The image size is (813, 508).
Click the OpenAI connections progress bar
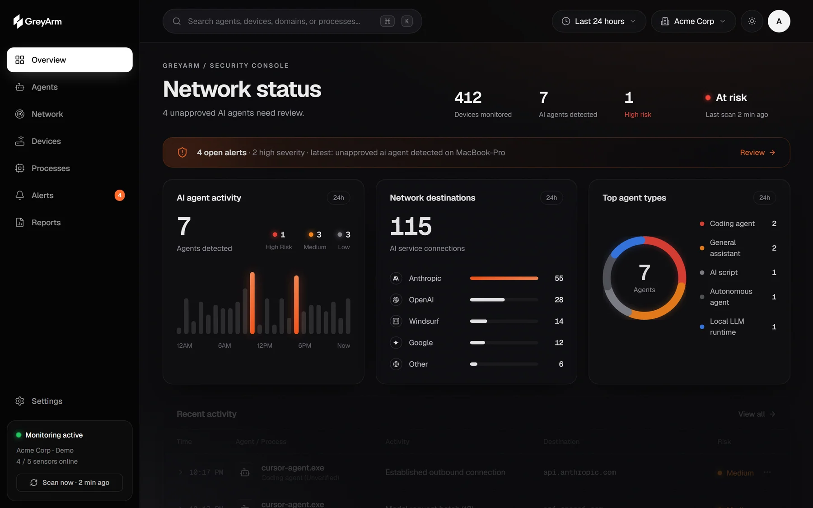pyautogui.click(x=504, y=300)
